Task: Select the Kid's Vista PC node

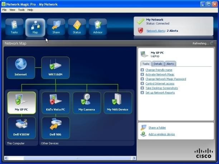Action: pyautogui.click(x=55, y=103)
